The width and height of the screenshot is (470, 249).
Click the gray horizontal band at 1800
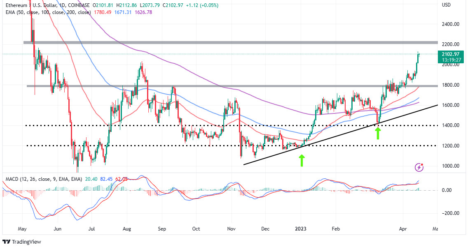point(232,86)
